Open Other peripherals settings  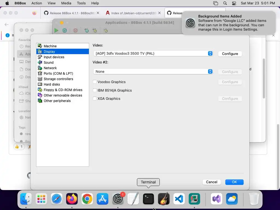tap(63, 101)
